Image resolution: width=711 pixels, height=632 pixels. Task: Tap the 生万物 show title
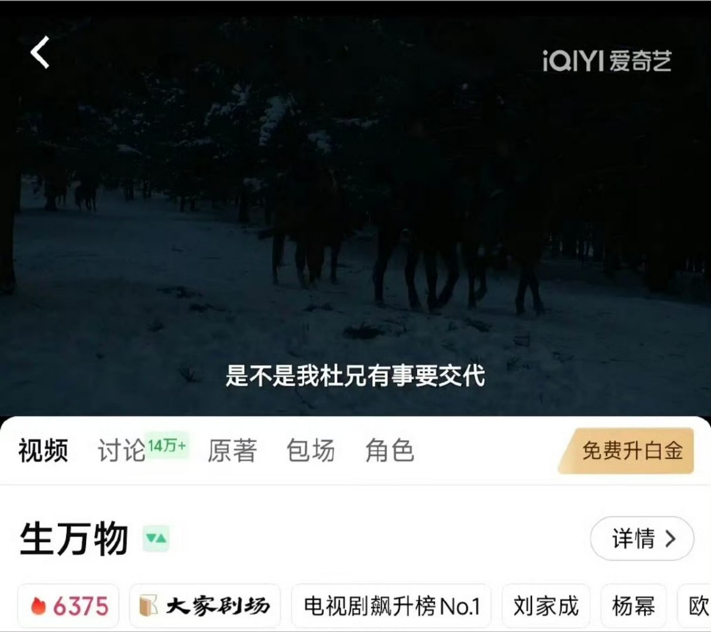[74, 538]
